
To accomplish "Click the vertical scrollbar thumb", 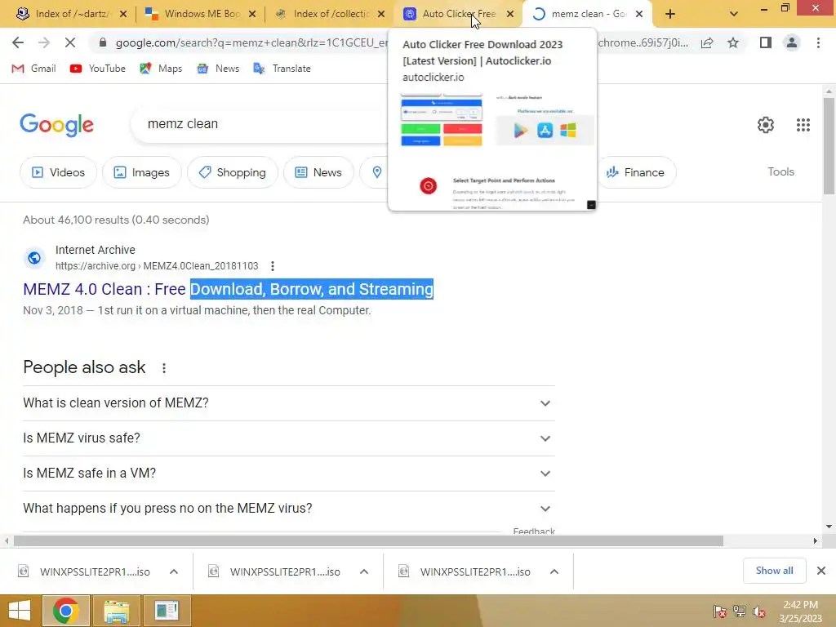I will click(x=829, y=147).
